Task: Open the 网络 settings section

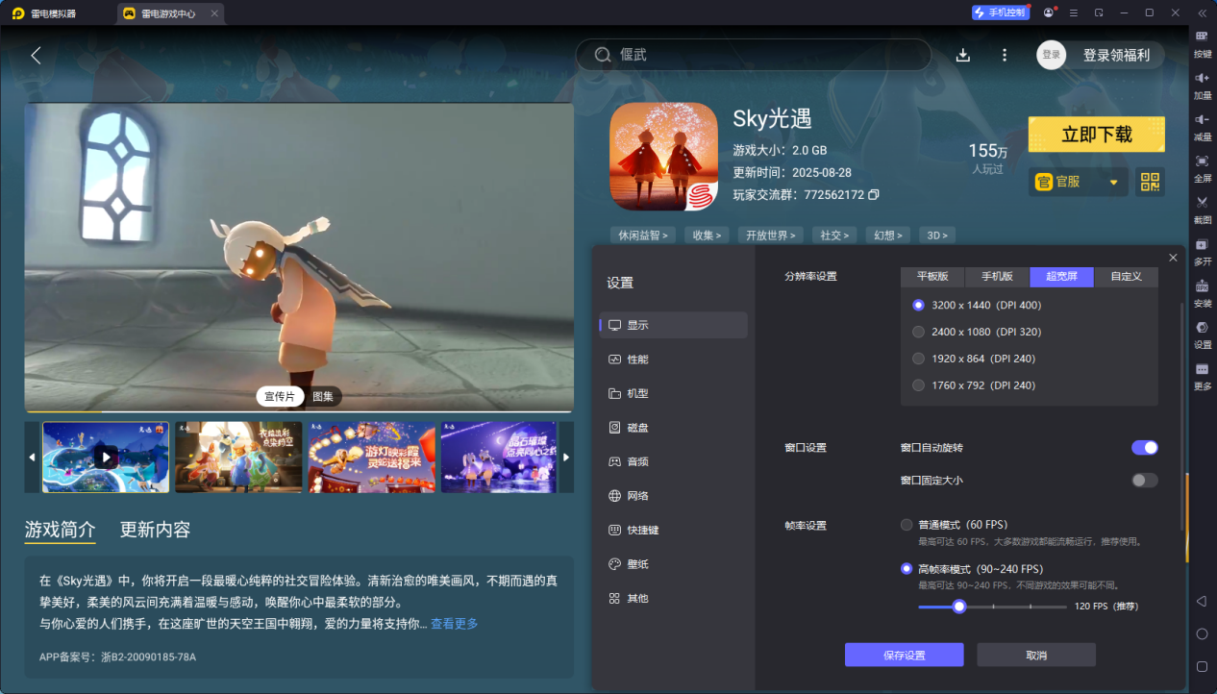Action: pyautogui.click(x=673, y=496)
